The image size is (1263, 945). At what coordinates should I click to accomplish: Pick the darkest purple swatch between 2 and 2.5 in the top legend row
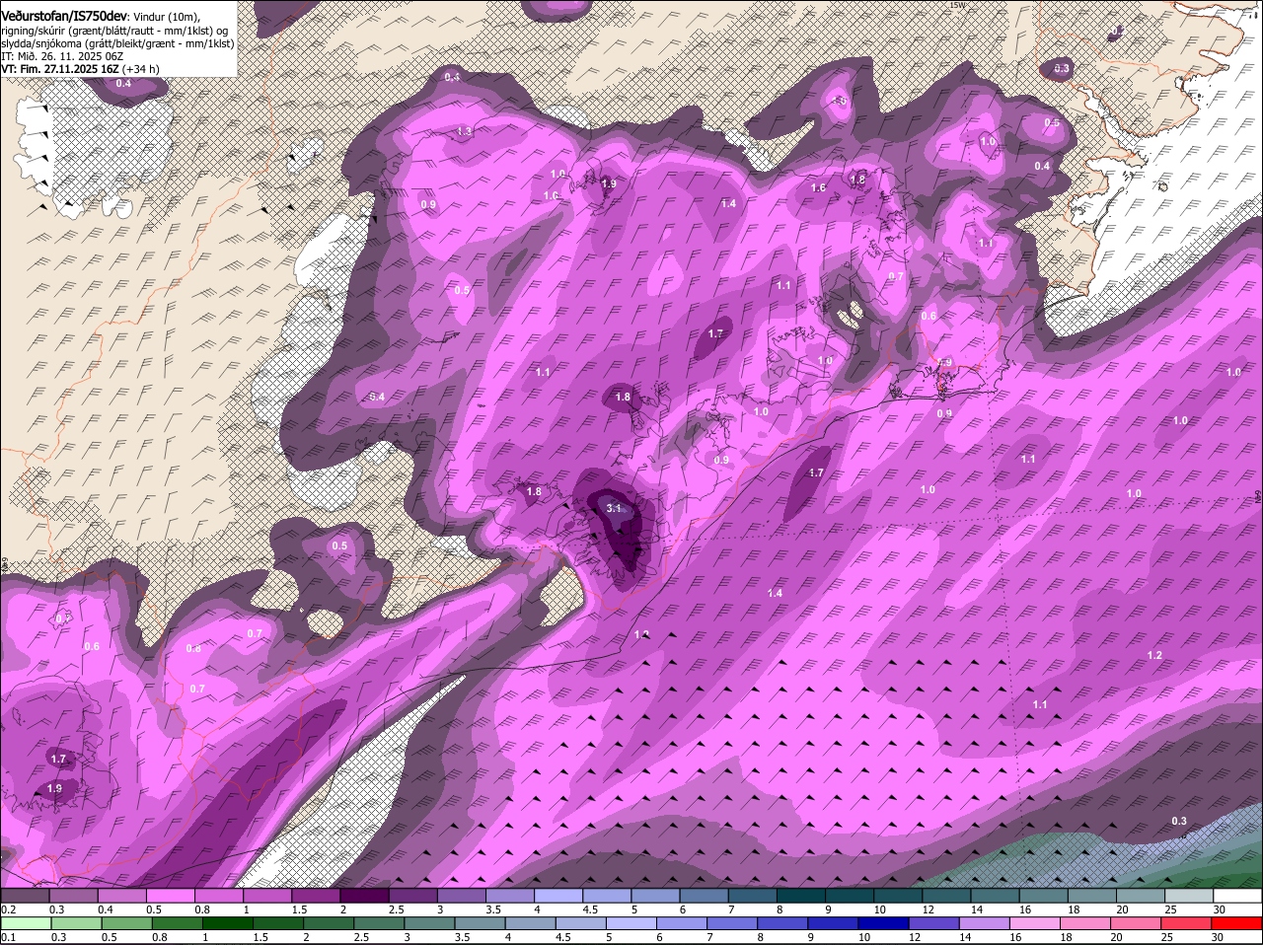point(364,896)
